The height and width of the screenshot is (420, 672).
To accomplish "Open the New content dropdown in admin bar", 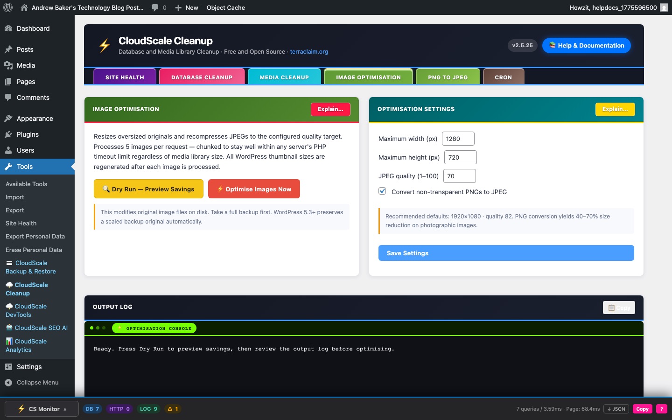I will click(x=187, y=7).
